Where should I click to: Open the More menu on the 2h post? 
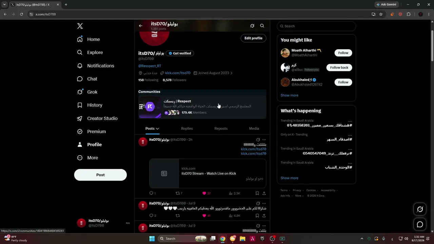point(264,140)
